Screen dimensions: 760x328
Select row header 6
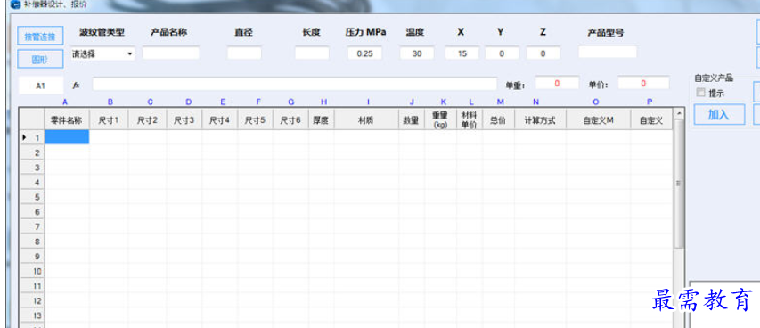tap(31, 212)
